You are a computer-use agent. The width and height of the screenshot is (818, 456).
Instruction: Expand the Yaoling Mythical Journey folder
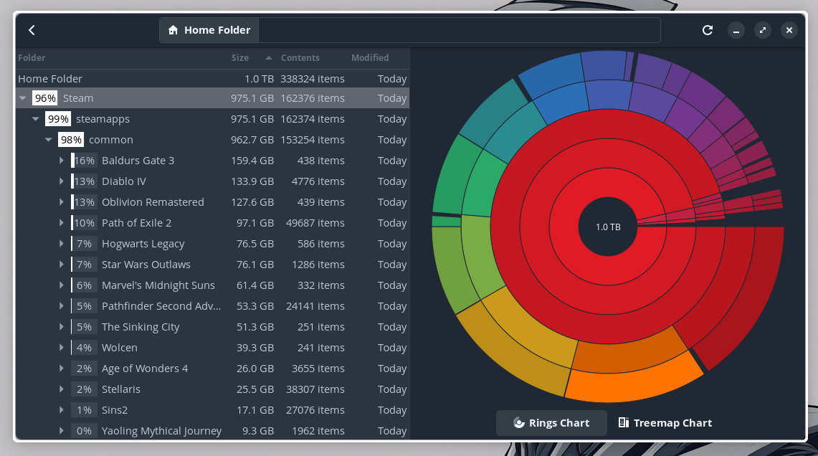click(62, 431)
